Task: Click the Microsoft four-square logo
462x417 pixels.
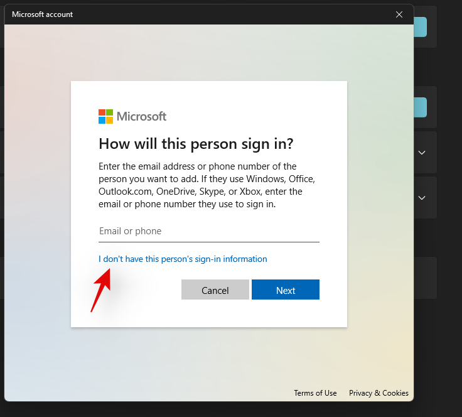Action: pyautogui.click(x=105, y=116)
